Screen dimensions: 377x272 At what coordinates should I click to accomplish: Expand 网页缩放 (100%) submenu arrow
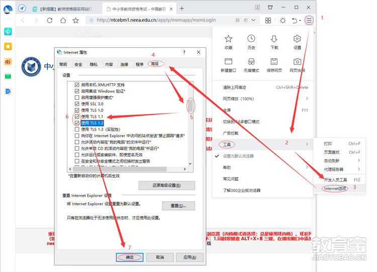(x=307, y=98)
